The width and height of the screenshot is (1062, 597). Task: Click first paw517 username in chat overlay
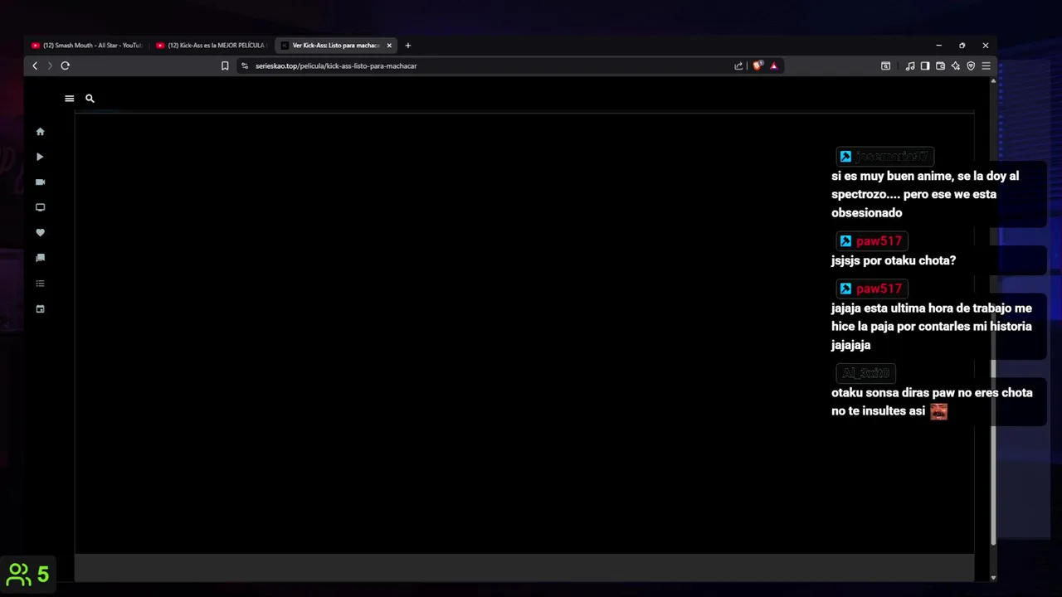(x=879, y=241)
